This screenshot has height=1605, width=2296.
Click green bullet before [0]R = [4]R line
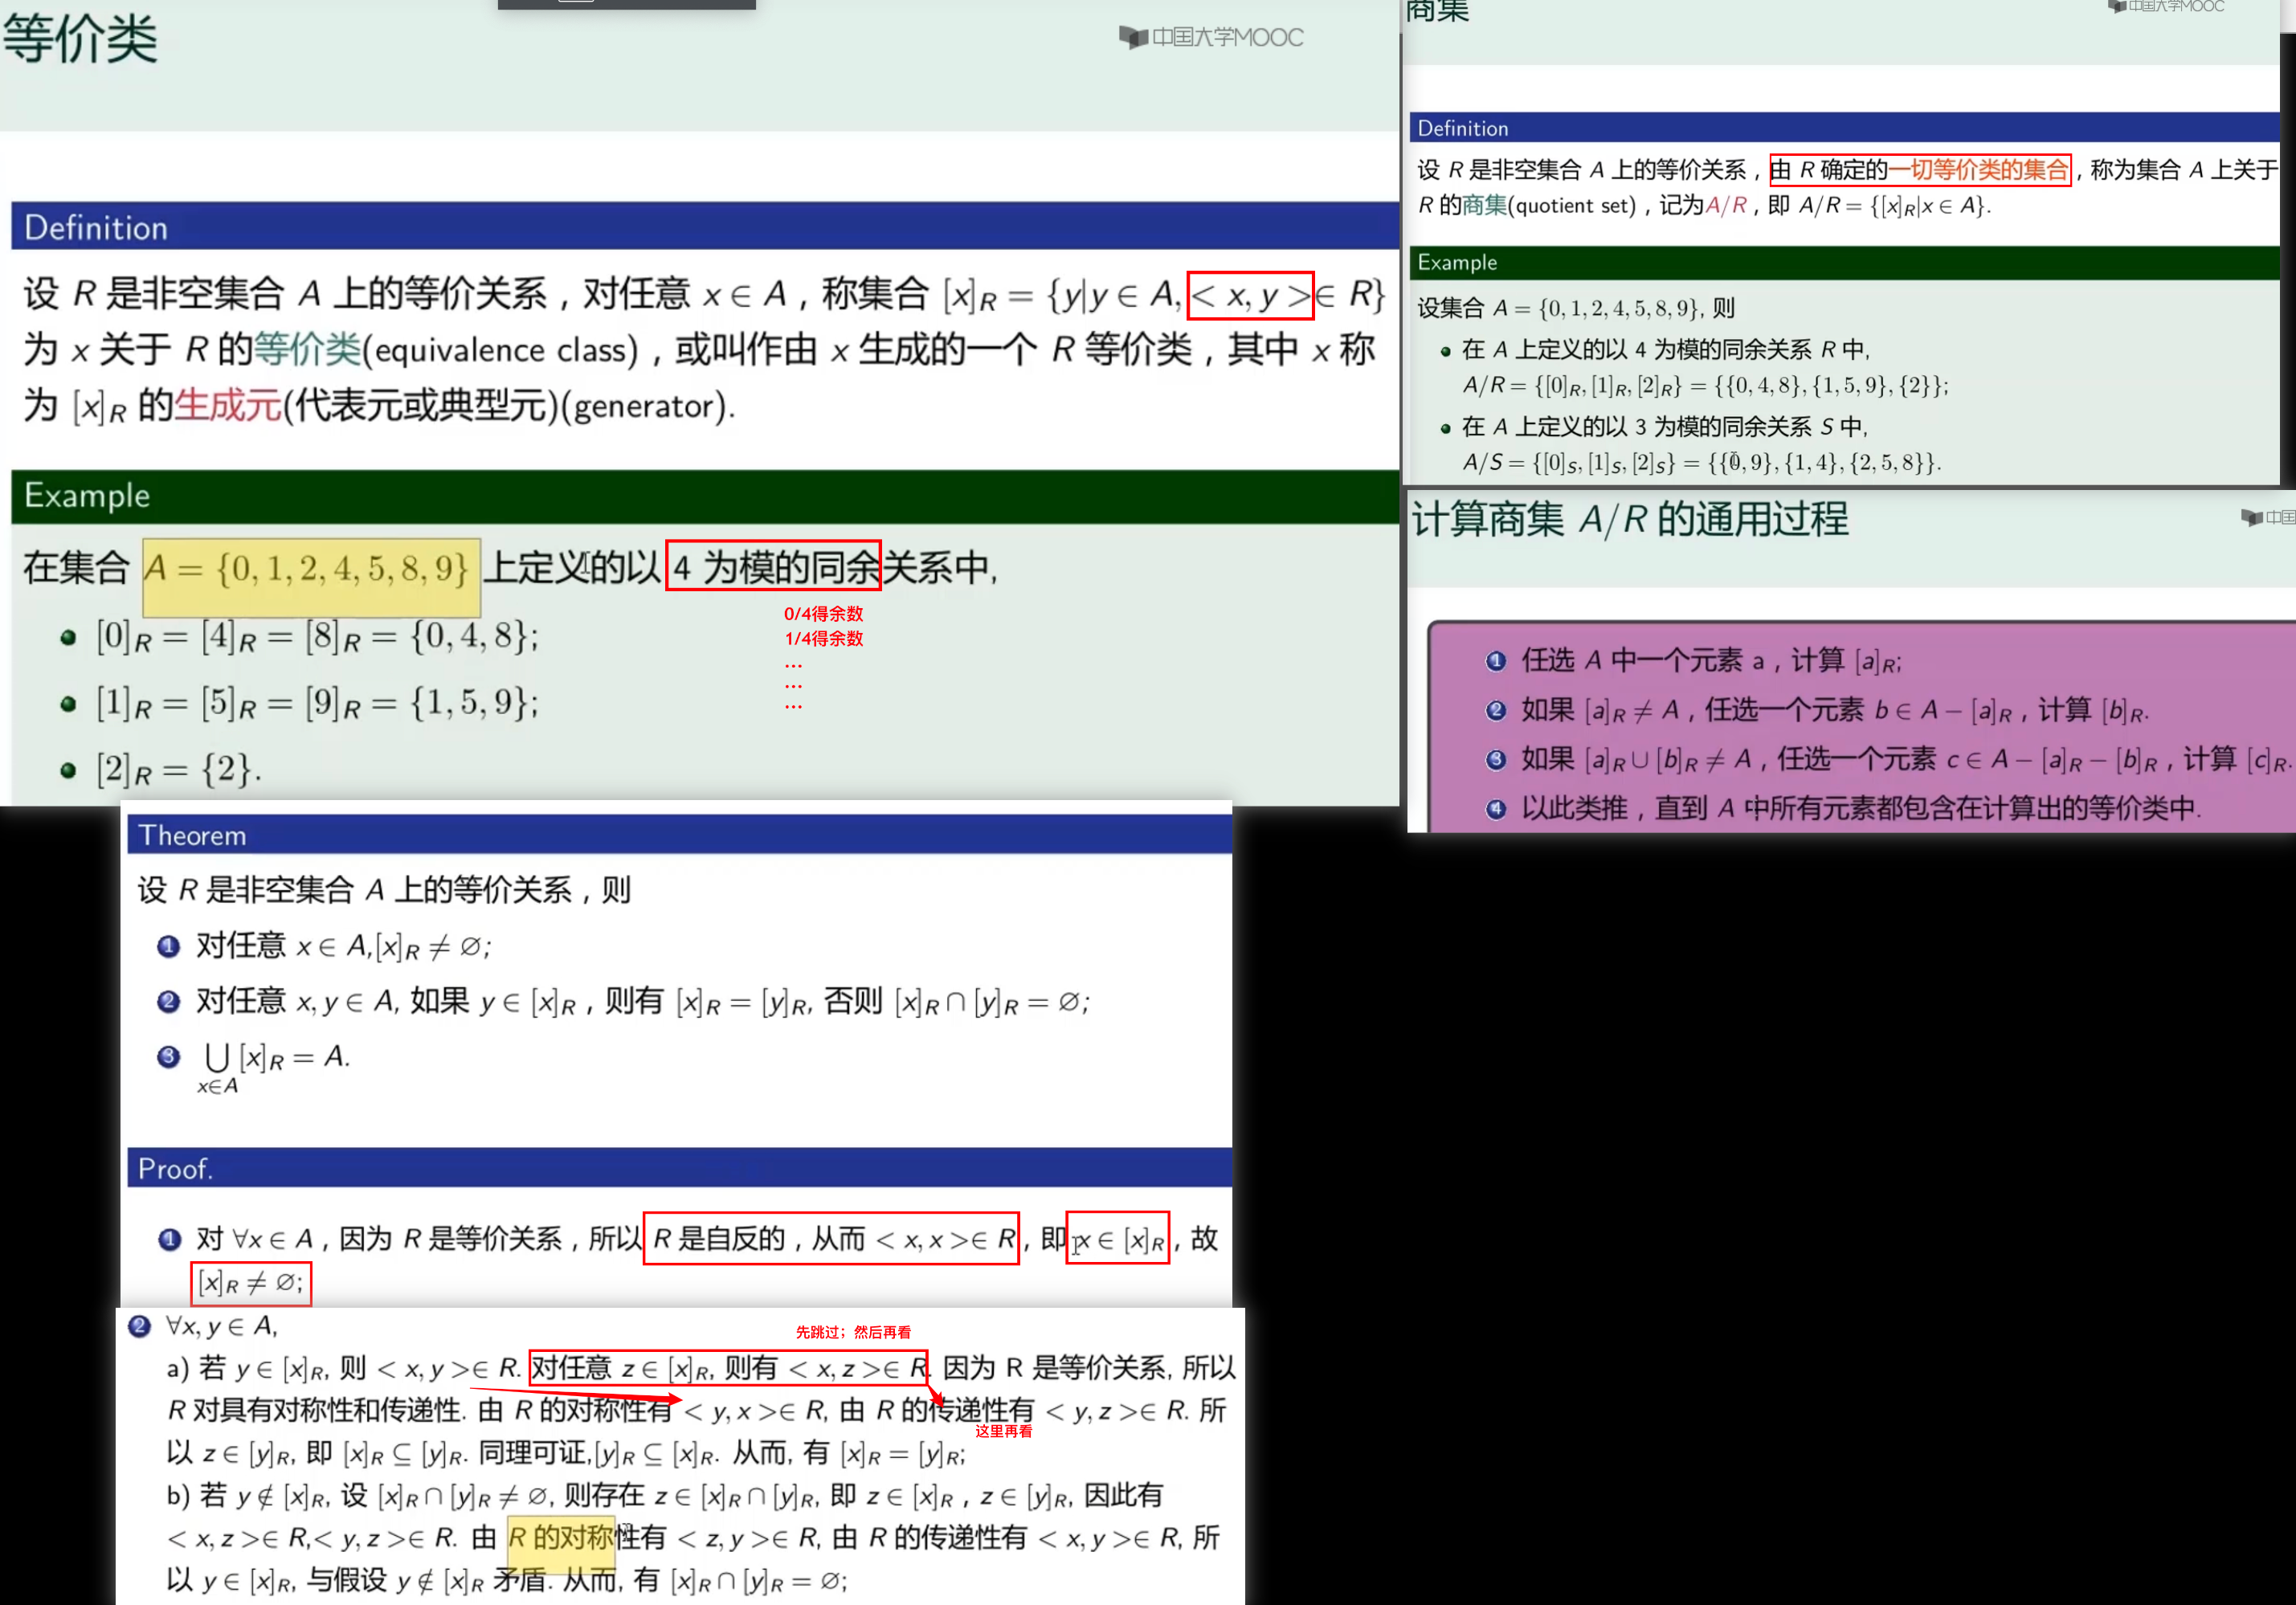pos(68,637)
